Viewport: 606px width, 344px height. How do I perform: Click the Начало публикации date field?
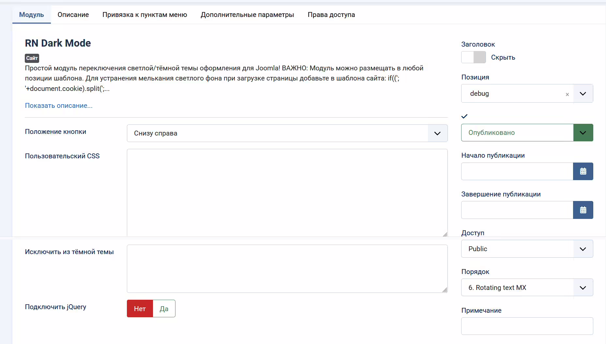point(517,171)
